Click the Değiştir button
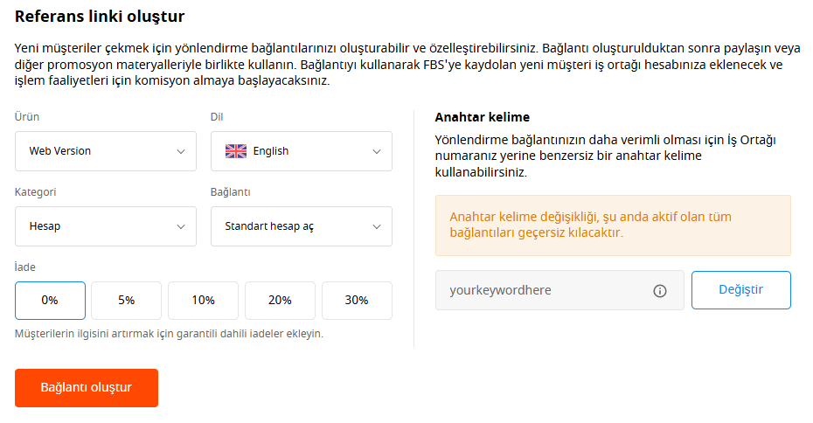This screenshot has height=423, width=813. (741, 290)
